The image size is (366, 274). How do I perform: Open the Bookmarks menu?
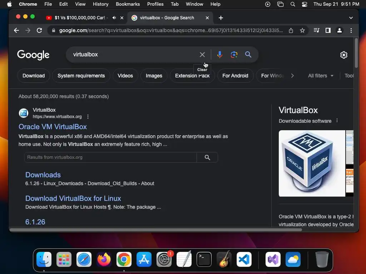pos(128,4)
